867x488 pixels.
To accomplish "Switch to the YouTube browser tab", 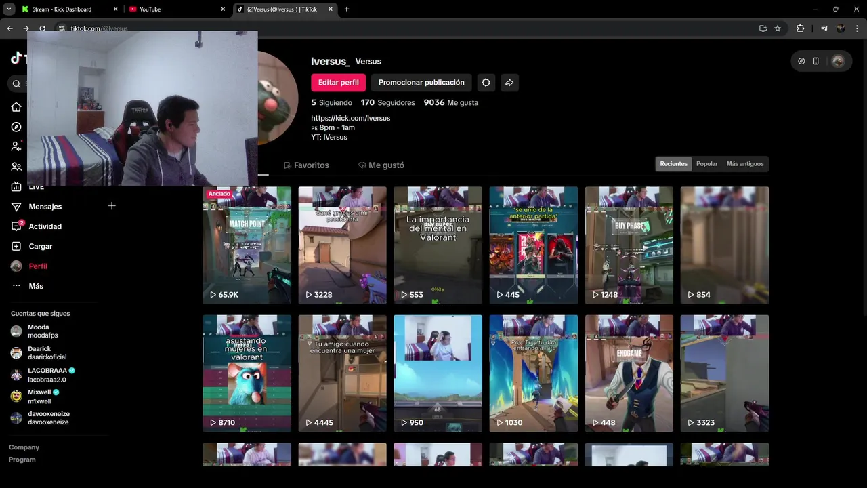I will point(177,9).
